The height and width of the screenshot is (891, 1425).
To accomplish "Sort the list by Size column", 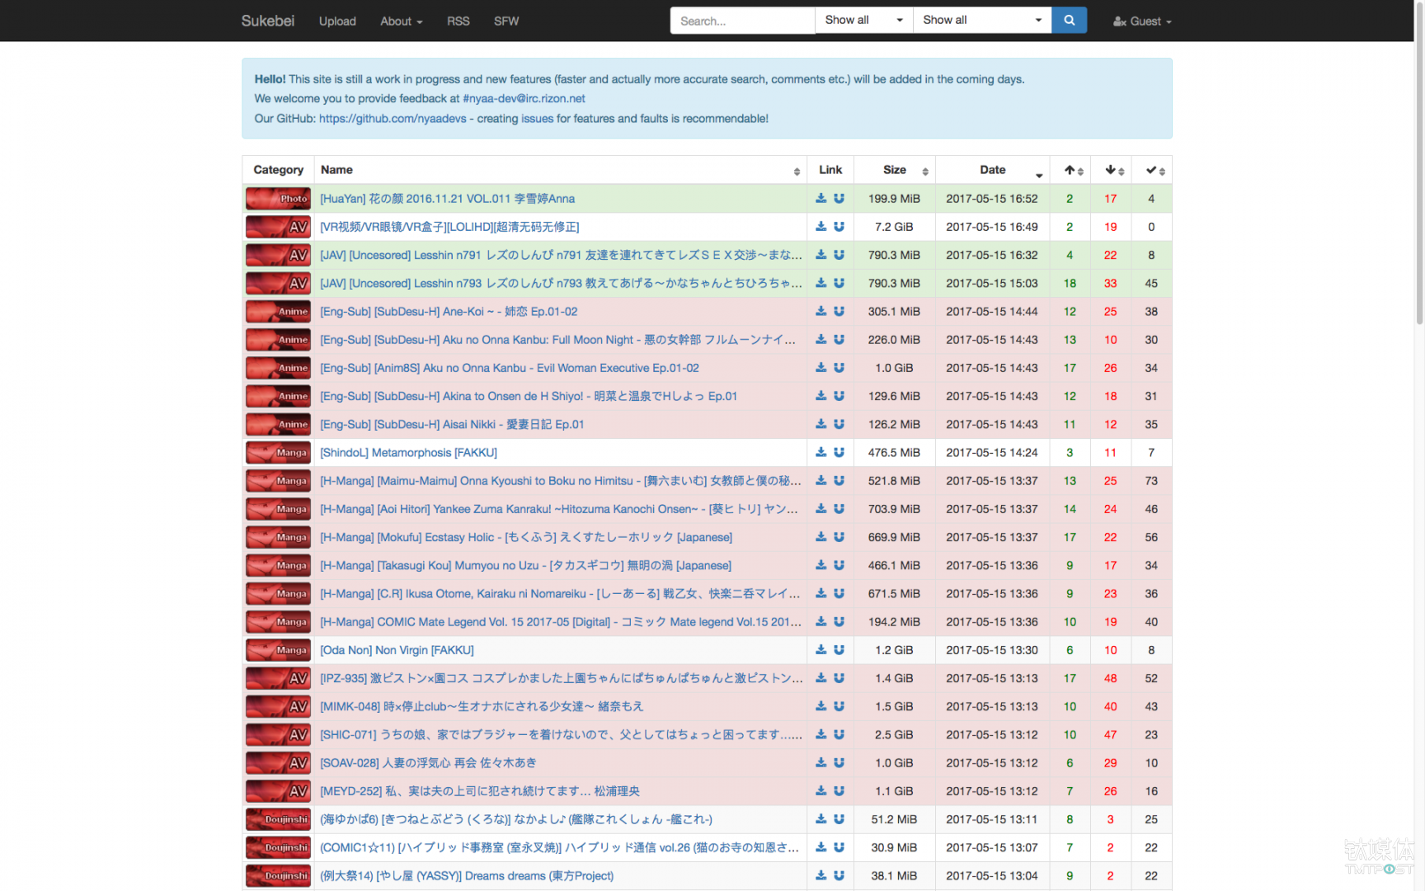I will [x=896, y=170].
